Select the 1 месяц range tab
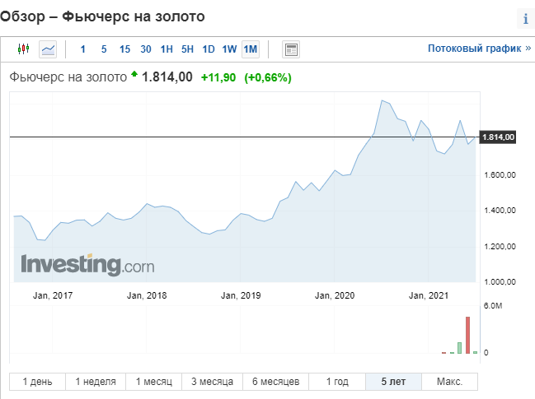This screenshot has height=399, width=535. (154, 382)
